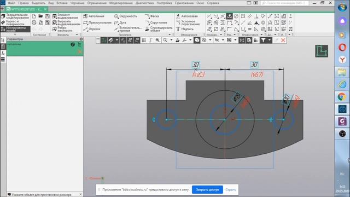Click the command search field
Screen dimensions: 350x197
coord(285,3)
